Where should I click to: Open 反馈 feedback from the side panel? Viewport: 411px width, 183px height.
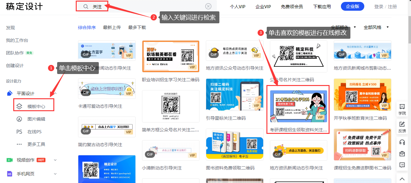[x=402, y=127]
